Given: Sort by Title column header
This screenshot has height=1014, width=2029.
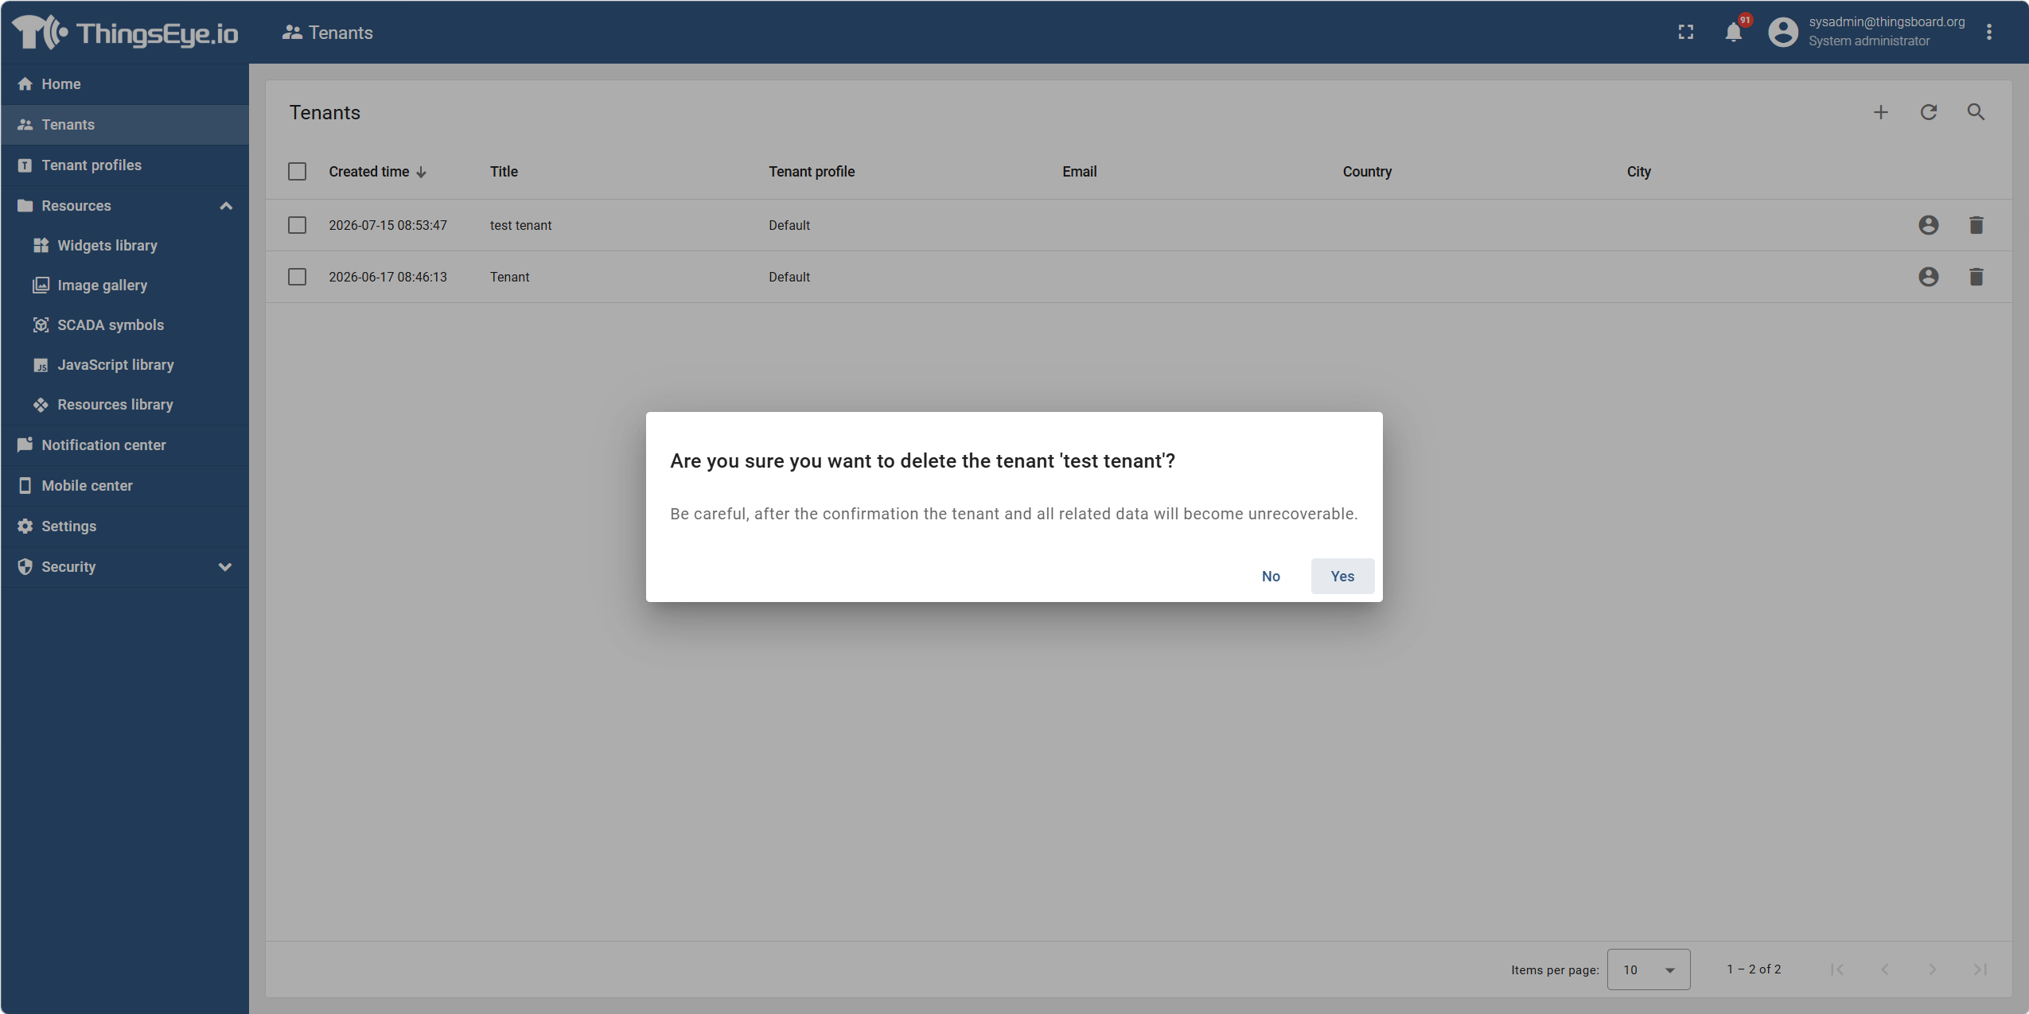Looking at the screenshot, I should point(504,171).
